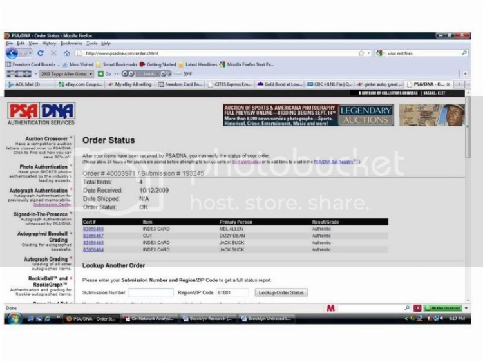Click the Lookup Order Status button
The height and width of the screenshot is (362, 483).
(281, 292)
